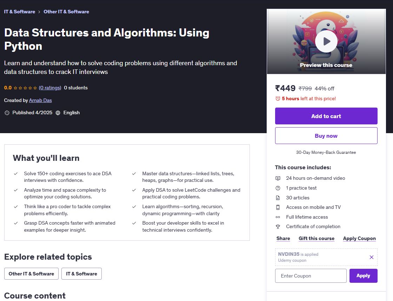Play the course preview video

tap(326, 41)
